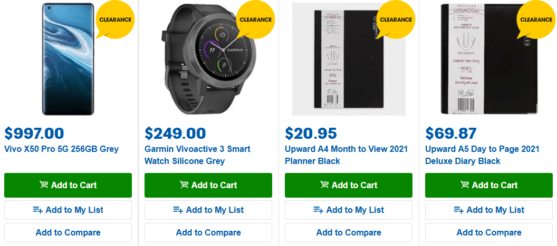Add Vivo X50 Pro to Compare
The image size is (557, 246).
coord(68,232)
